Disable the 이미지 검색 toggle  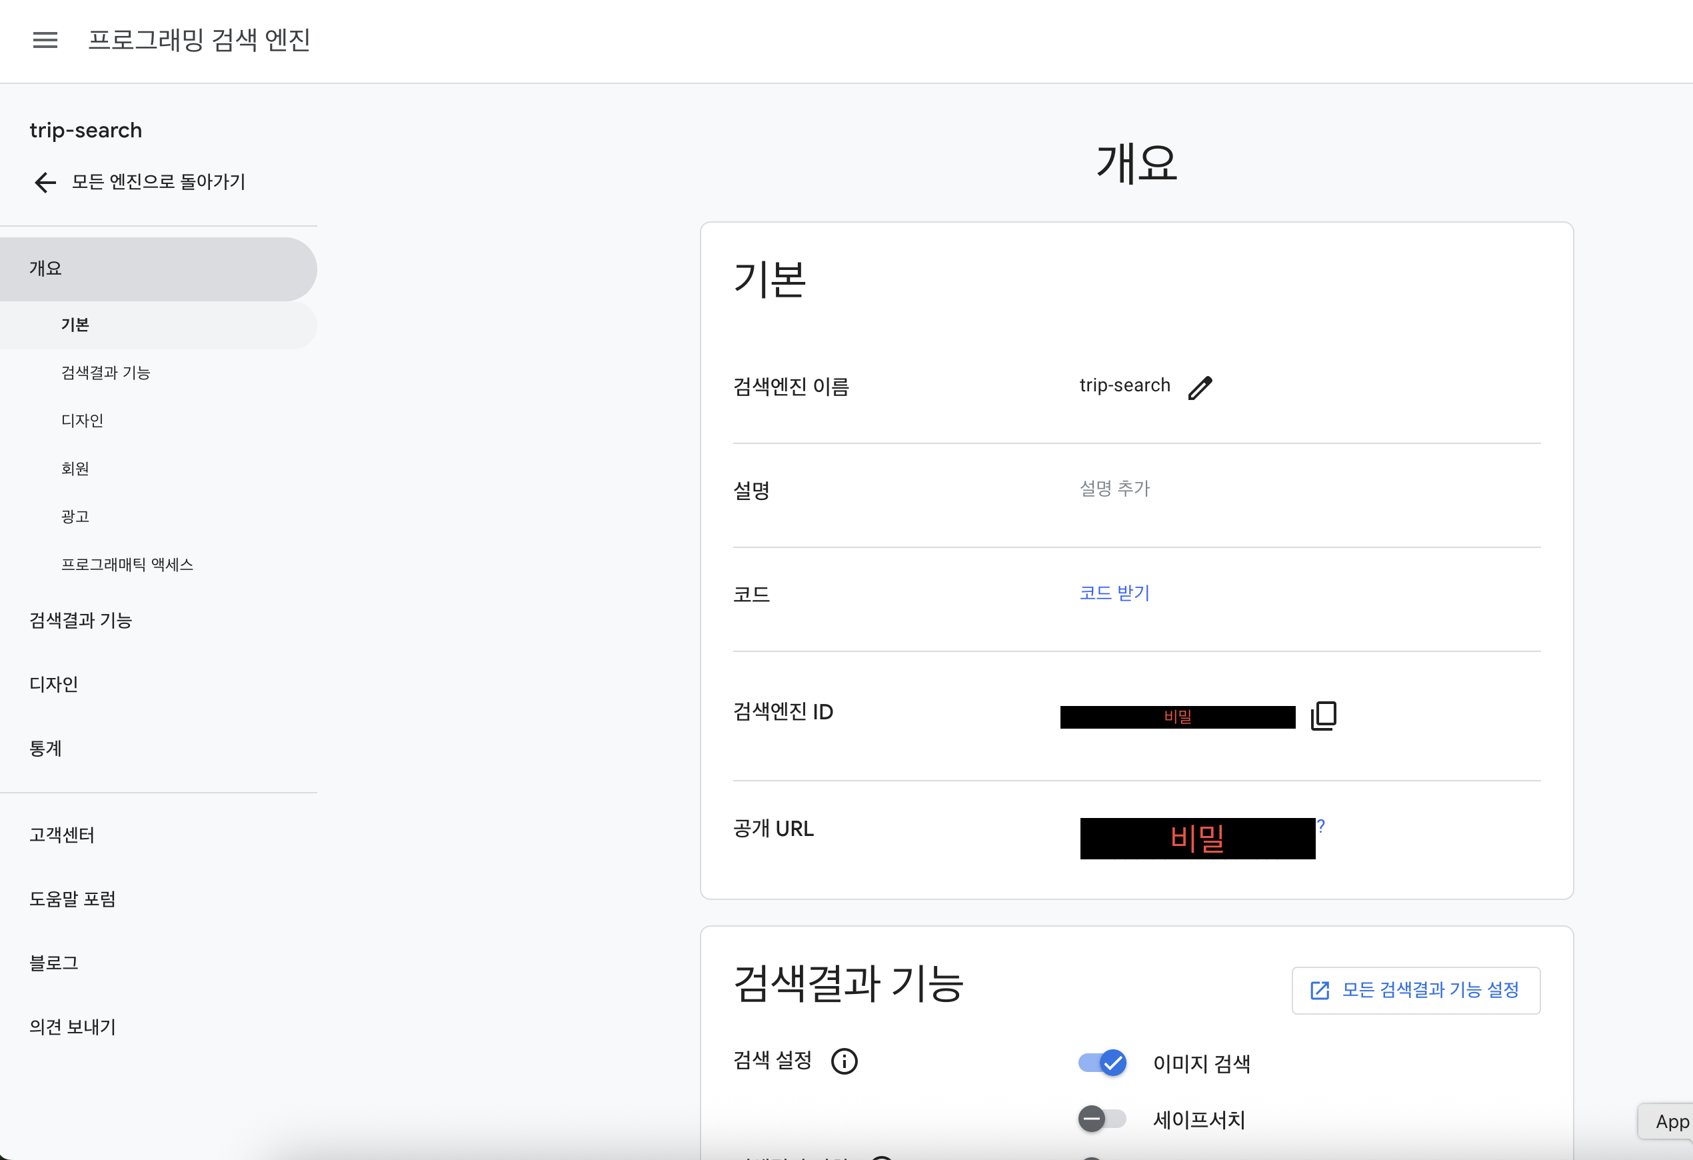pyautogui.click(x=1102, y=1063)
